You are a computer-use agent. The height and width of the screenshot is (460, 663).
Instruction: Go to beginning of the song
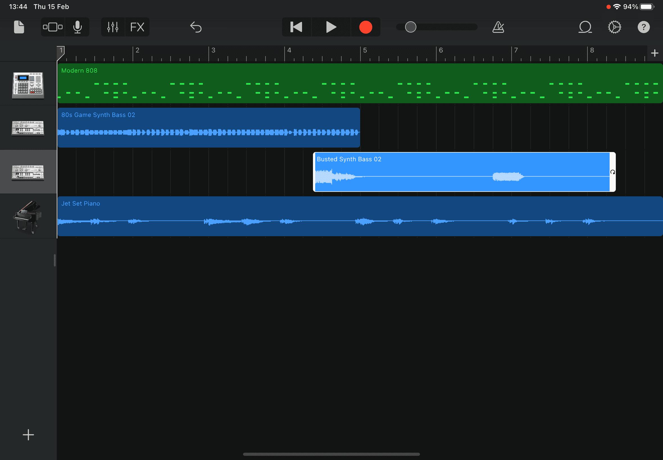point(296,27)
